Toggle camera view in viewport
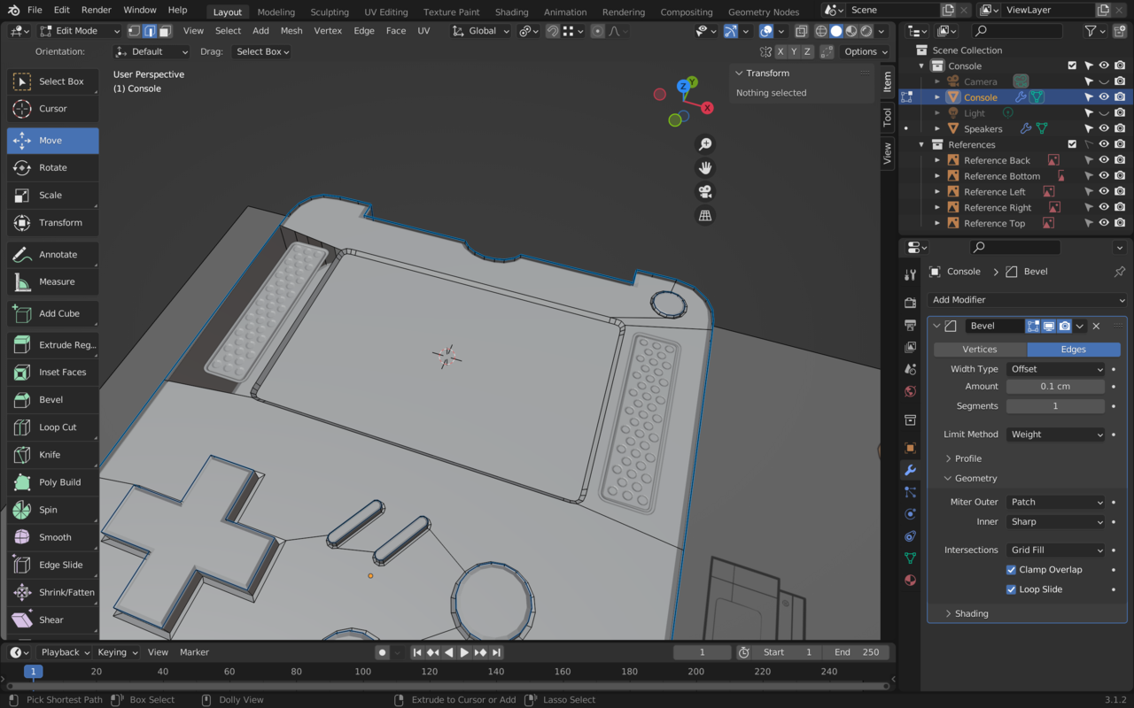 (705, 191)
